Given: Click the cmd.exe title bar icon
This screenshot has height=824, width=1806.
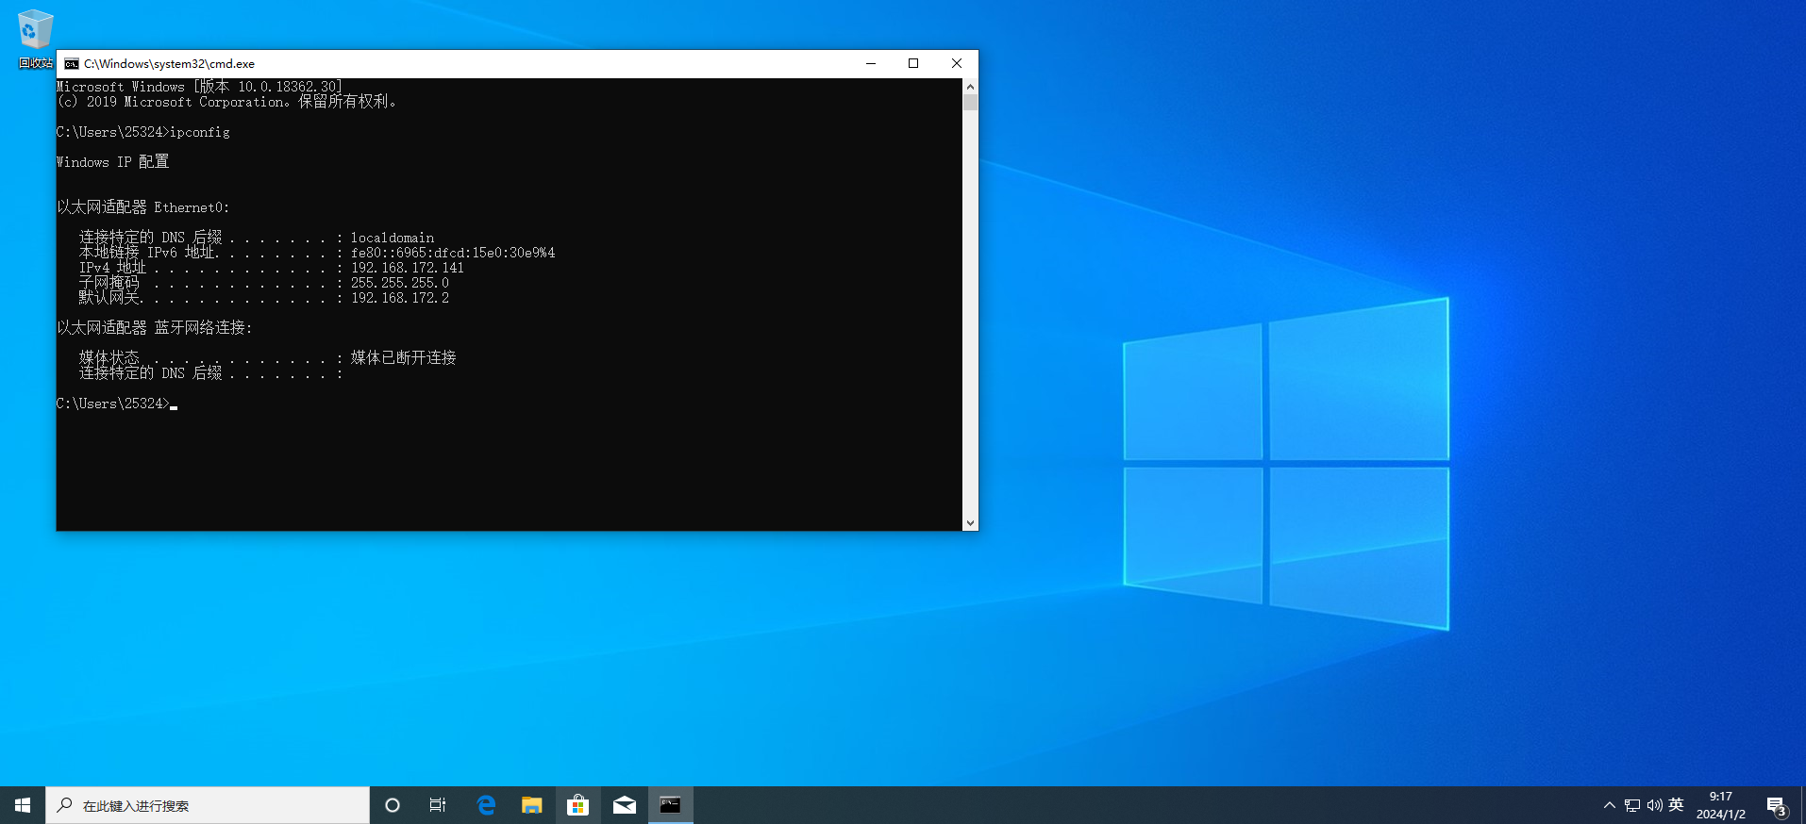Looking at the screenshot, I should click(x=72, y=64).
